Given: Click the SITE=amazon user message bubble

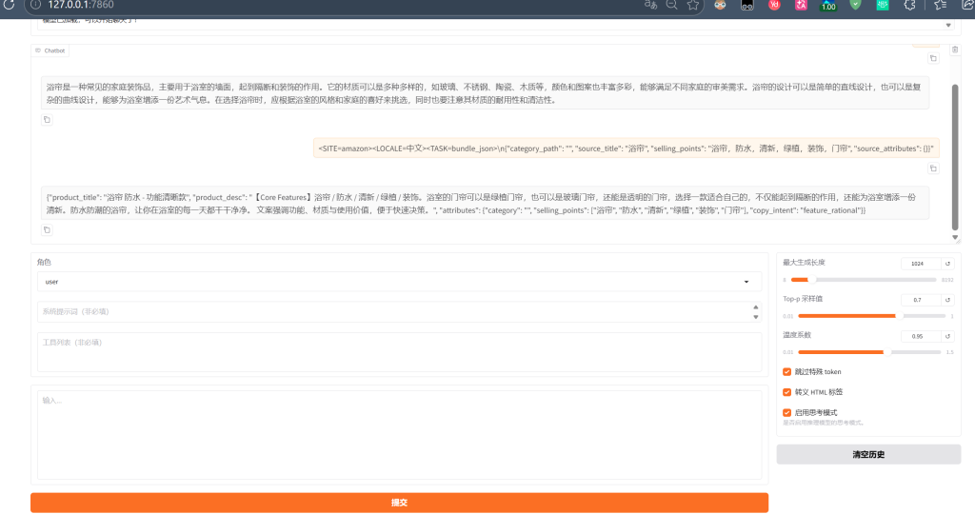Looking at the screenshot, I should (627, 148).
